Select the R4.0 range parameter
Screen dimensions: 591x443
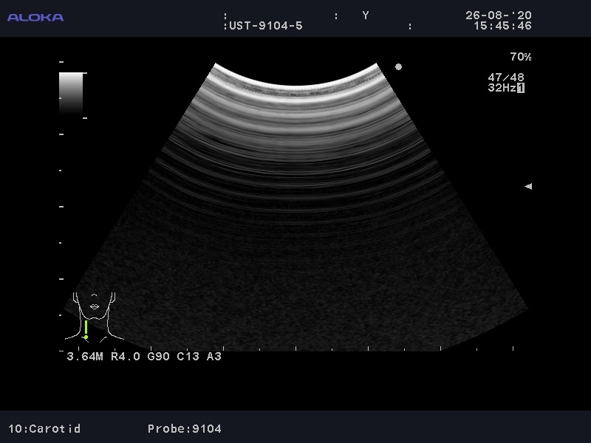[x=126, y=357]
